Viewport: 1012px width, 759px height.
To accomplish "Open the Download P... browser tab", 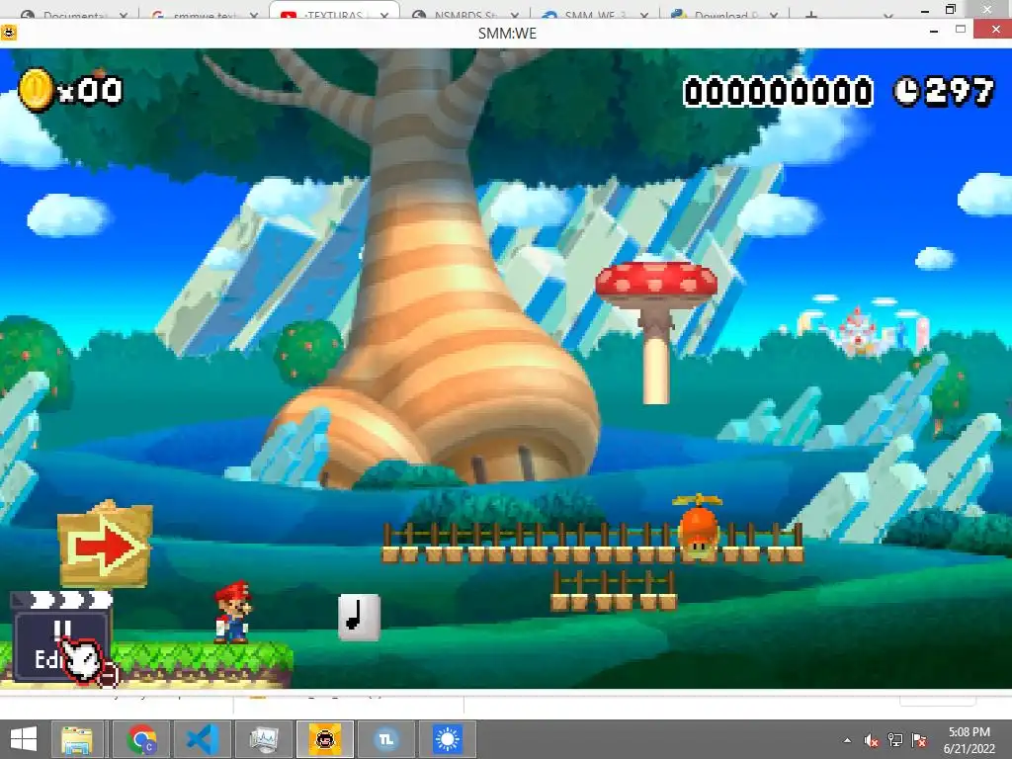I will [724, 14].
